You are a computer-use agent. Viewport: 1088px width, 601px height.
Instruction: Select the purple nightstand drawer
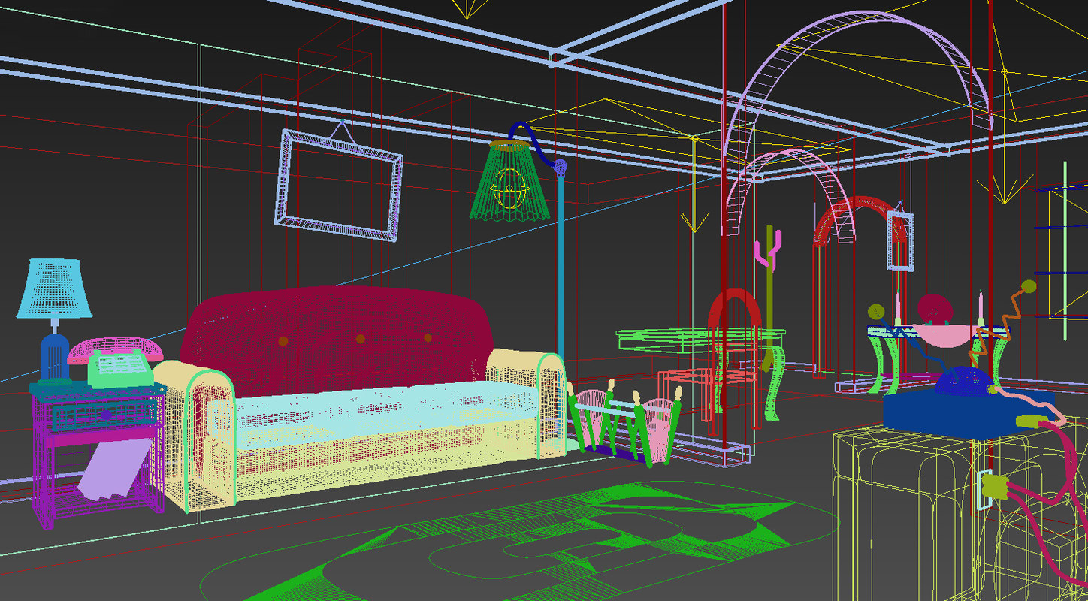click(x=105, y=415)
